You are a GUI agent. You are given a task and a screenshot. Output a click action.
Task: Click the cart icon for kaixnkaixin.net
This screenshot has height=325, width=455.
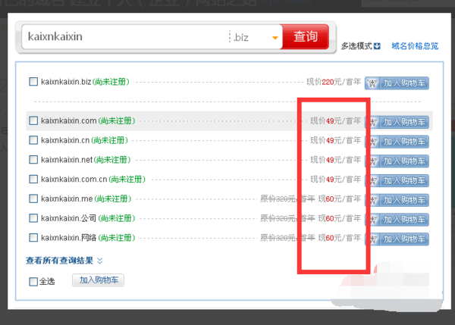(374, 161)
